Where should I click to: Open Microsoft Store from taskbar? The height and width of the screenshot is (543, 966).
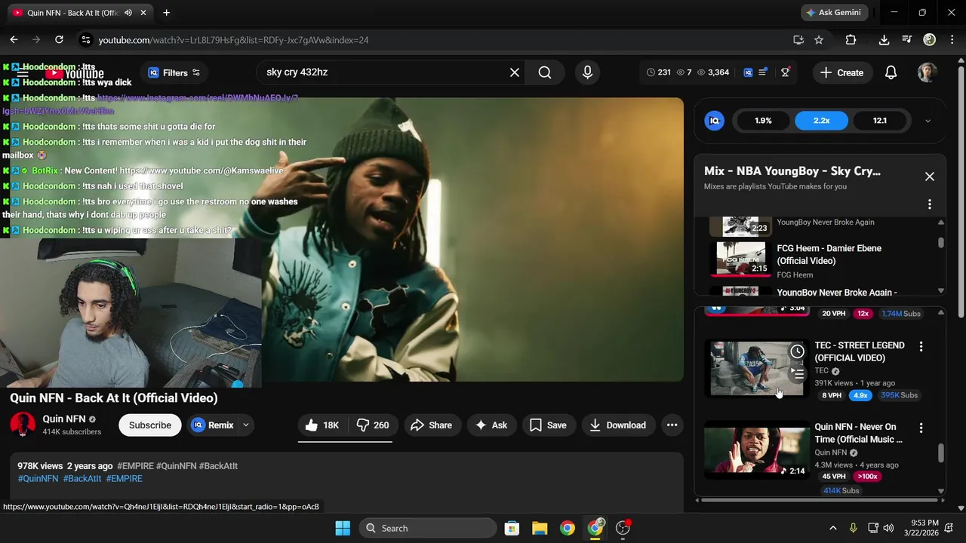[x=512, y=528]
